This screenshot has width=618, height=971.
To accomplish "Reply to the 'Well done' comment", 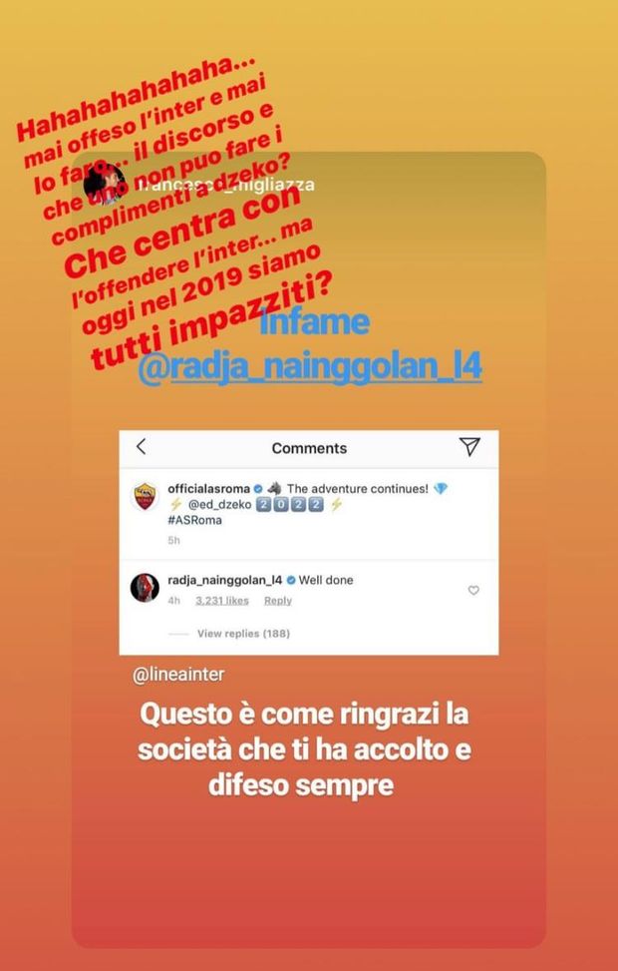I will click(x=278, y=601).
